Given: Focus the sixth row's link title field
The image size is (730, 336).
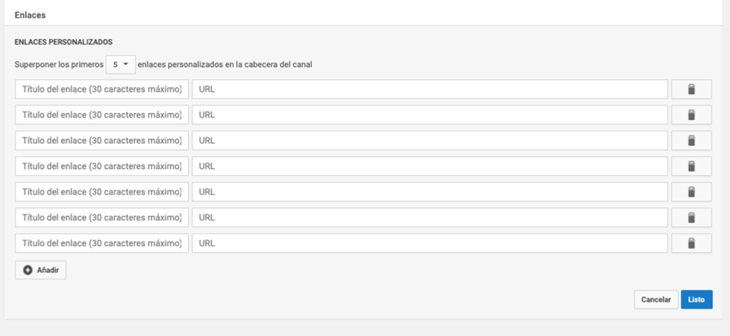Looking at the screenshot, I should (102, 218).
